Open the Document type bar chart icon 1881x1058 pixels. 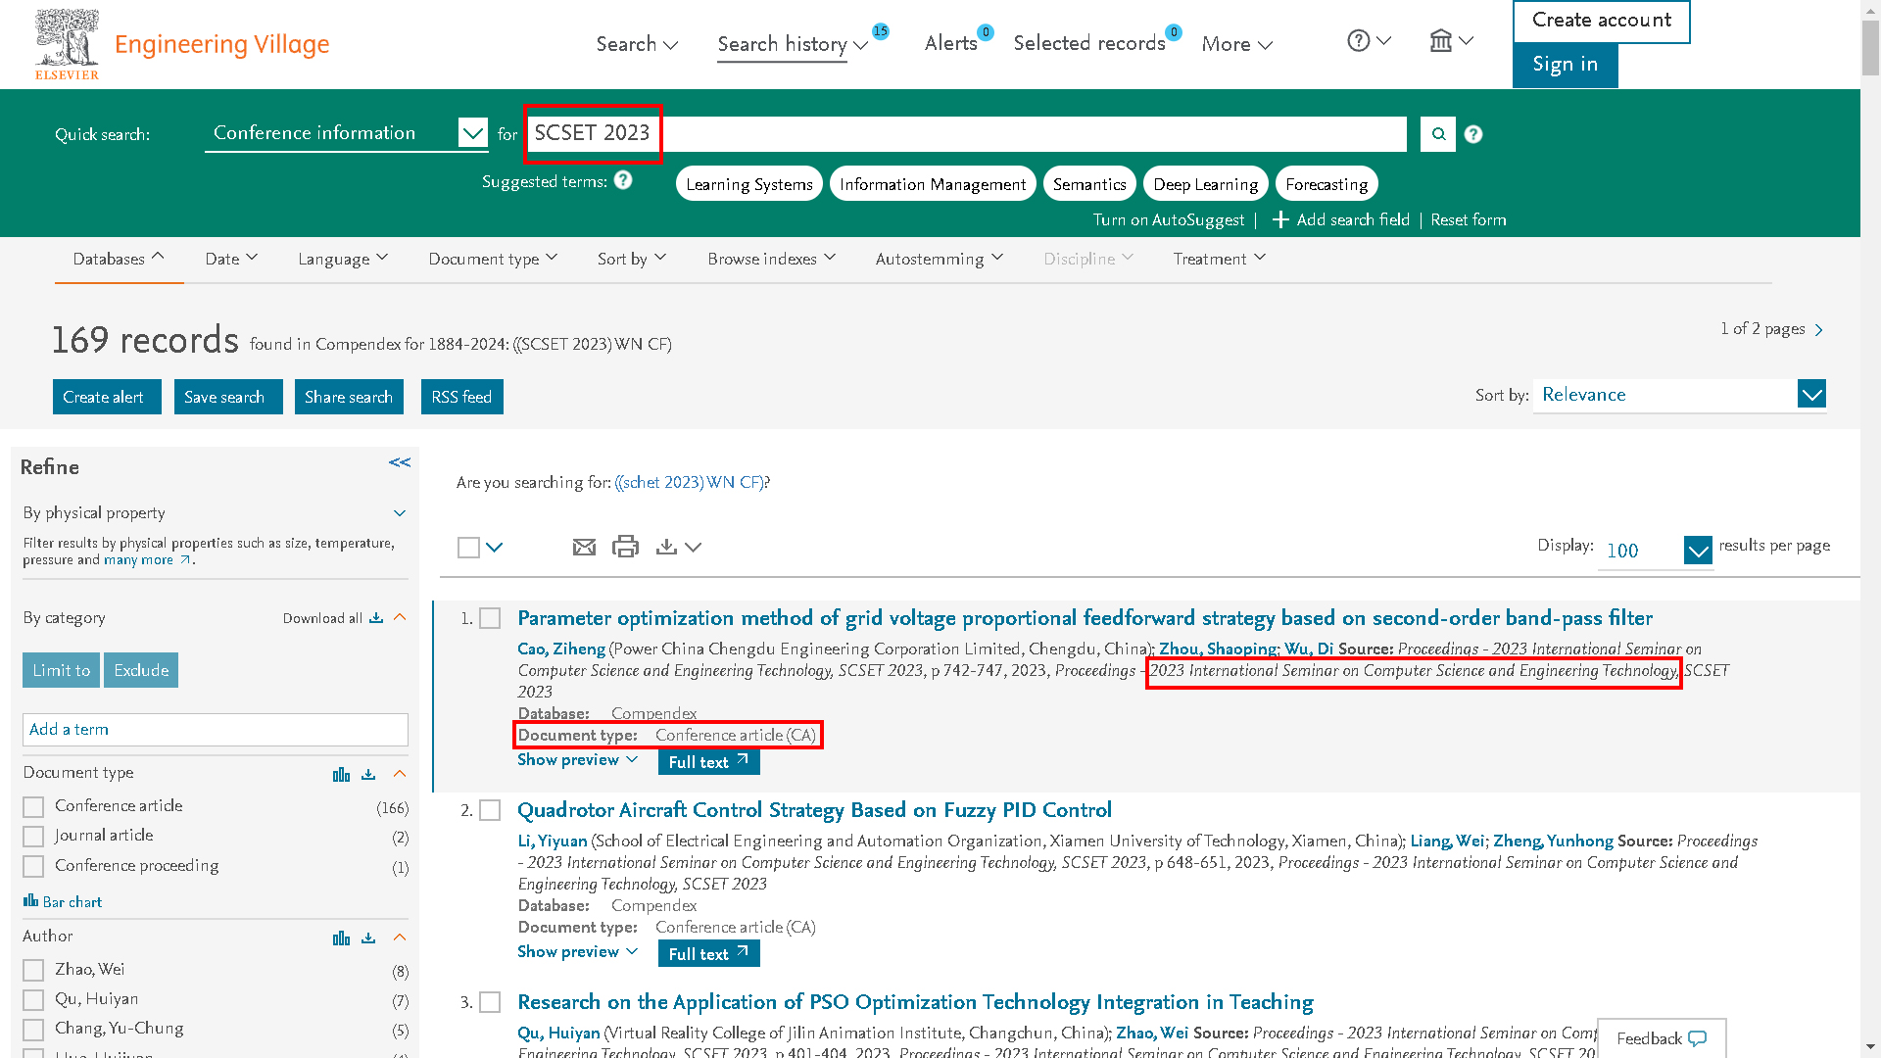pos(341,775)
